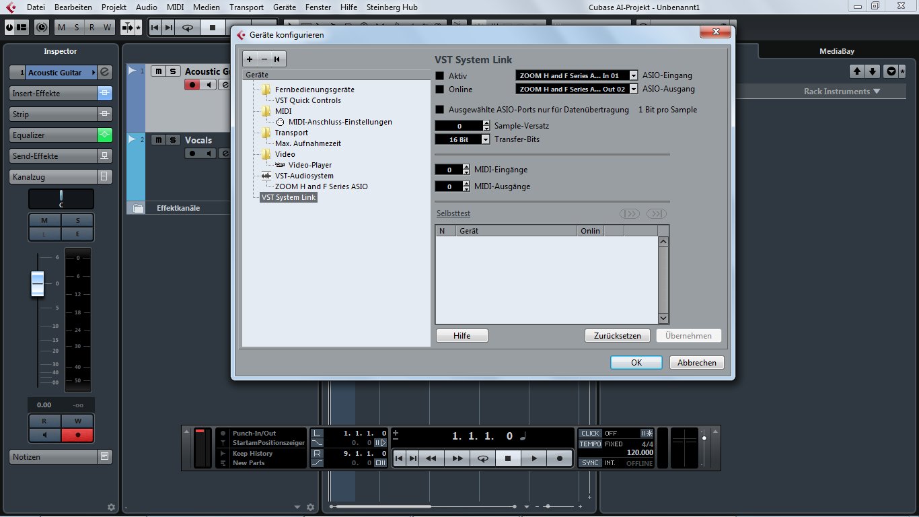Image resolution: width=919 pixels, height=517 pixels.
Task: Disable record enable on Acoustic Guitar track
Action: click(x=193, y=85)
